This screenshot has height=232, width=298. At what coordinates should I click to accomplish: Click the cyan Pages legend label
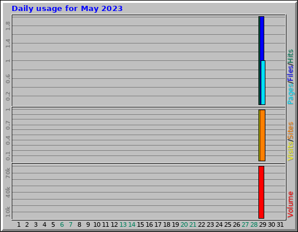tap(290, 95)
